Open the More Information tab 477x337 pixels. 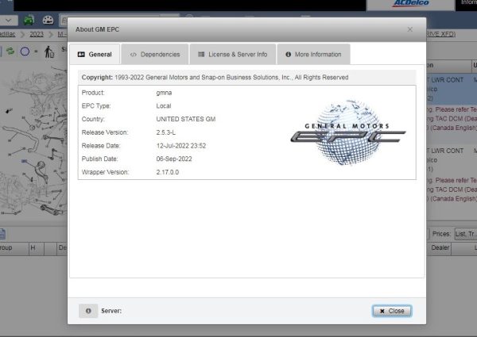(313, 54)
